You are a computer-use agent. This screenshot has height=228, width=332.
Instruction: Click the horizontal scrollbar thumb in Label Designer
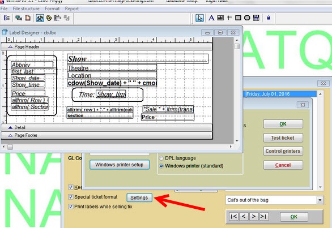point(10,147)
